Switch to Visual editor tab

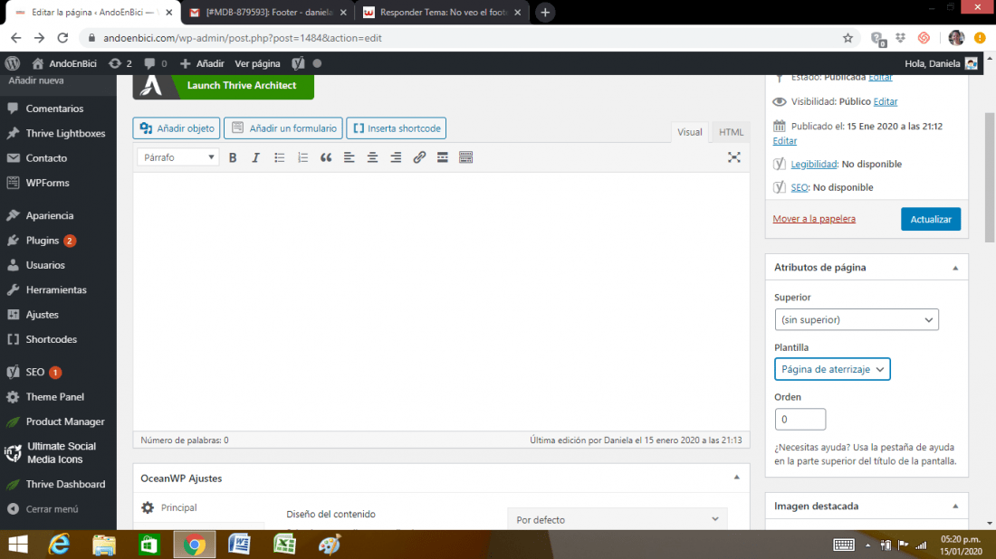689,132
